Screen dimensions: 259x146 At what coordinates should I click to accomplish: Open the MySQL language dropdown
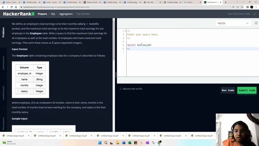click(x=233, y=23)
